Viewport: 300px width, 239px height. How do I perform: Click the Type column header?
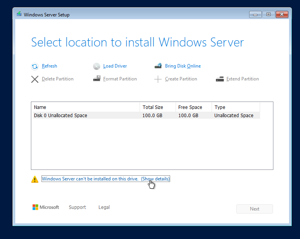point(235,107)
